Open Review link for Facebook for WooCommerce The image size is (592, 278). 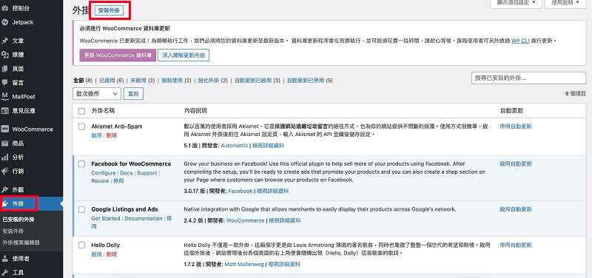tap(100, 181)
